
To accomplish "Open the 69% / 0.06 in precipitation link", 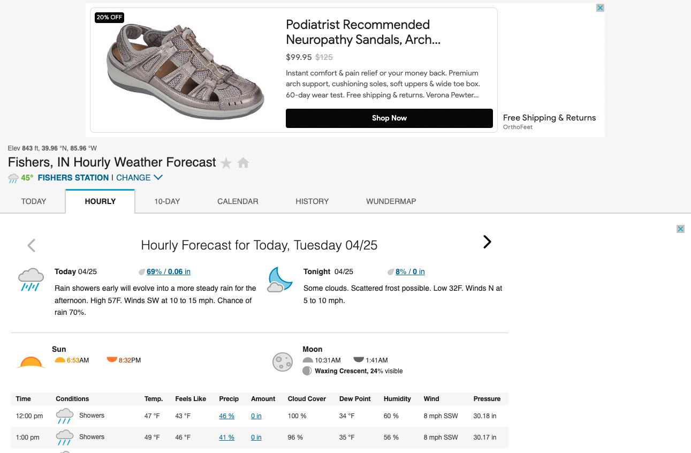I will pyautogui.click(x=168, y=271).
